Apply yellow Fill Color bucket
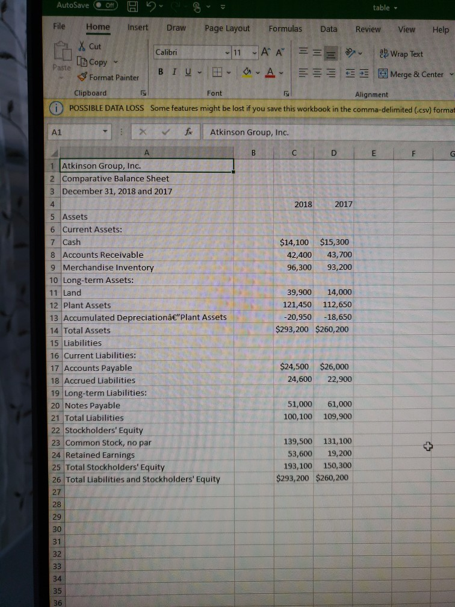This screenshot has width=455, height=607. 247,72
